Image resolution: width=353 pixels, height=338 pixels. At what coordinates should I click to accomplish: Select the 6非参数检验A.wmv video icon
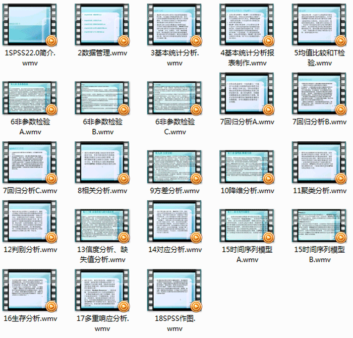pos(30,98)
